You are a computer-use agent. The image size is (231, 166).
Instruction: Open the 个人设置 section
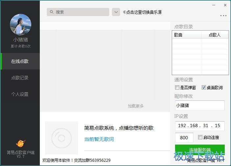[20, 94]
